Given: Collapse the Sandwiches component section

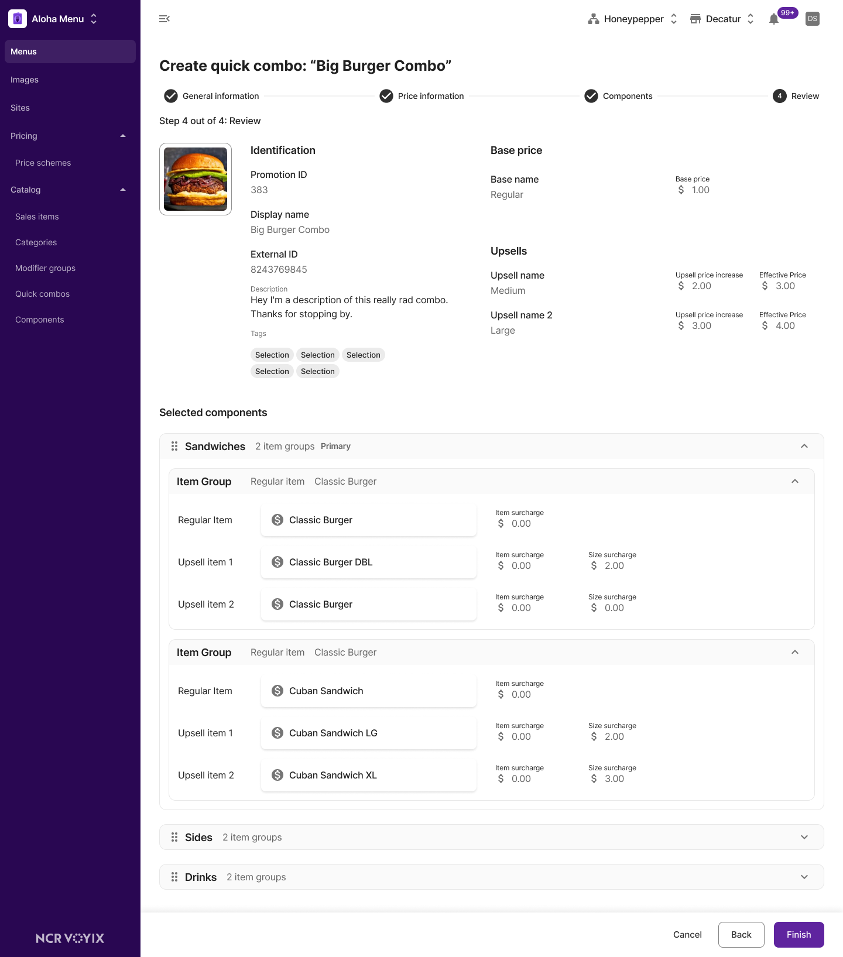Looking at the screenshot, I should [804, 446].
